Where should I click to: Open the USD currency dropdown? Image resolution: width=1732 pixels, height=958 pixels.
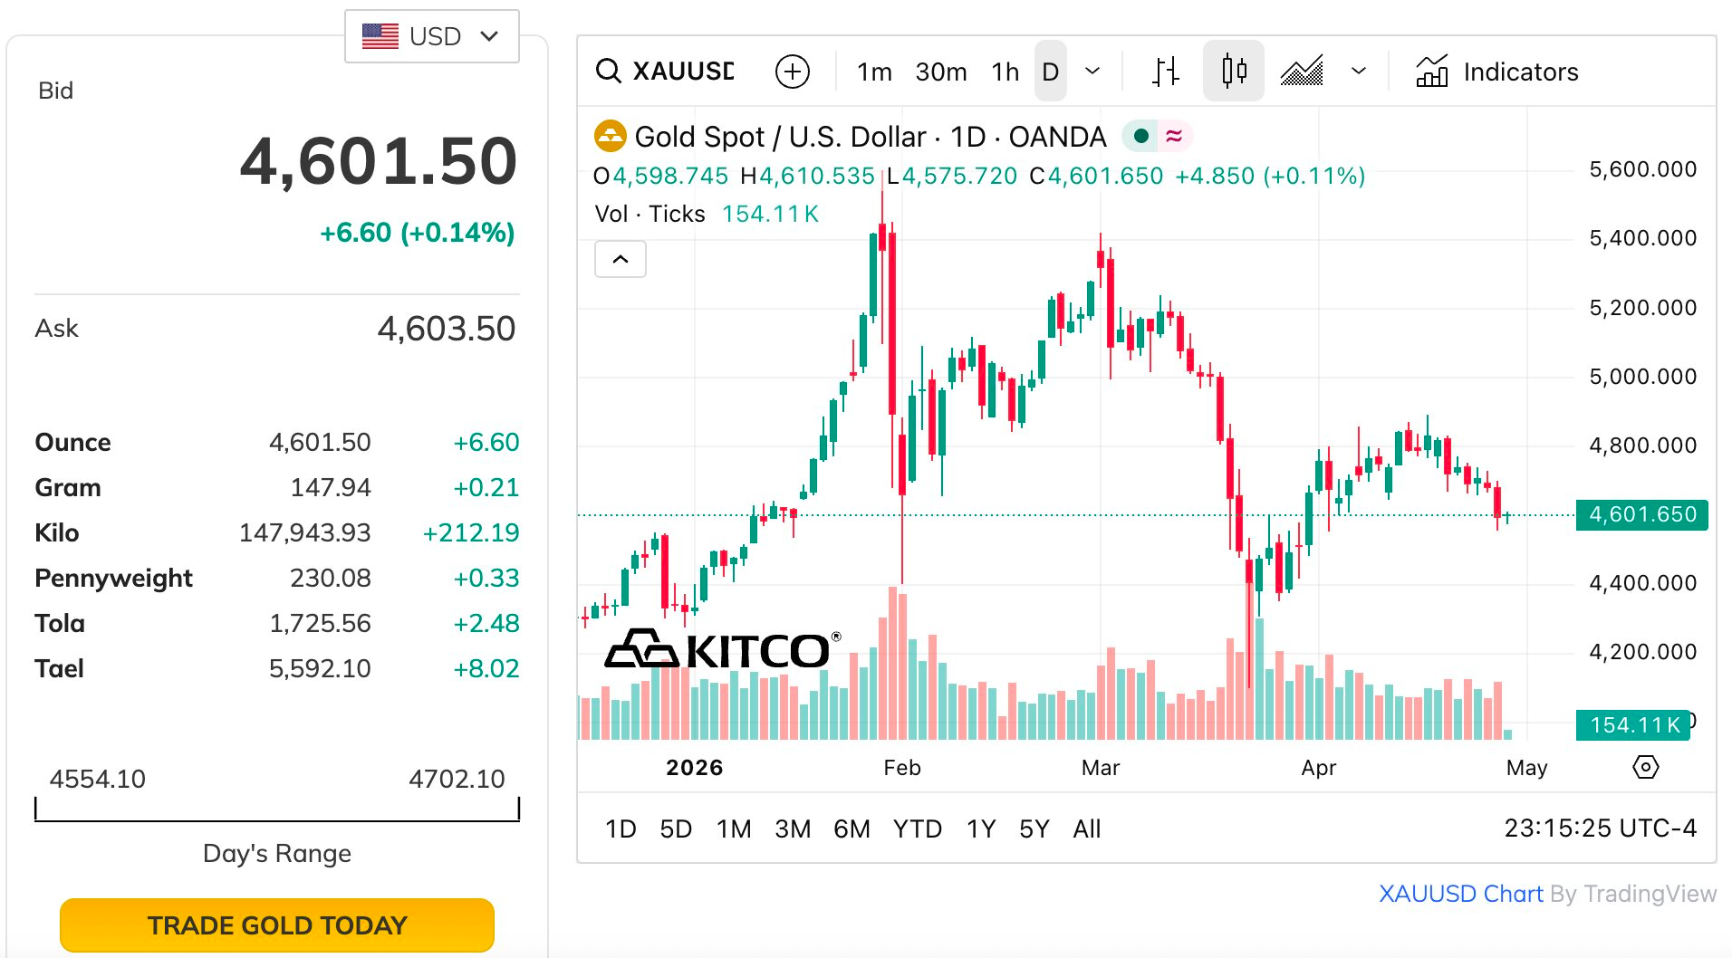[431, 36]
